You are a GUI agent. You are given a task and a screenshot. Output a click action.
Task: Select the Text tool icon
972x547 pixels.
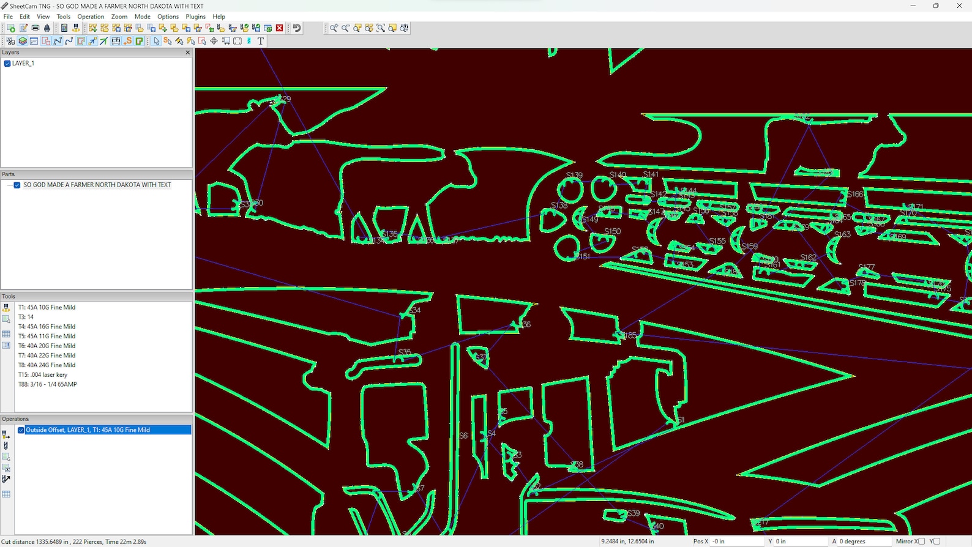tap(261, 41)
